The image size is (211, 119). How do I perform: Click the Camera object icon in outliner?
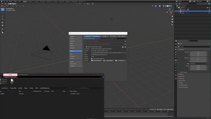point(181,9)
